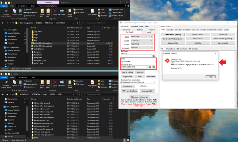Click the Leitura de X509 button
Viewport: 238px width, 142px height.
click(x=147, y=91)
